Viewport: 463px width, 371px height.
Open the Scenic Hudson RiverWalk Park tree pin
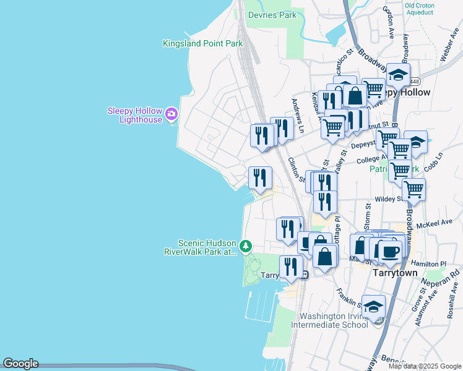(246, 246)
